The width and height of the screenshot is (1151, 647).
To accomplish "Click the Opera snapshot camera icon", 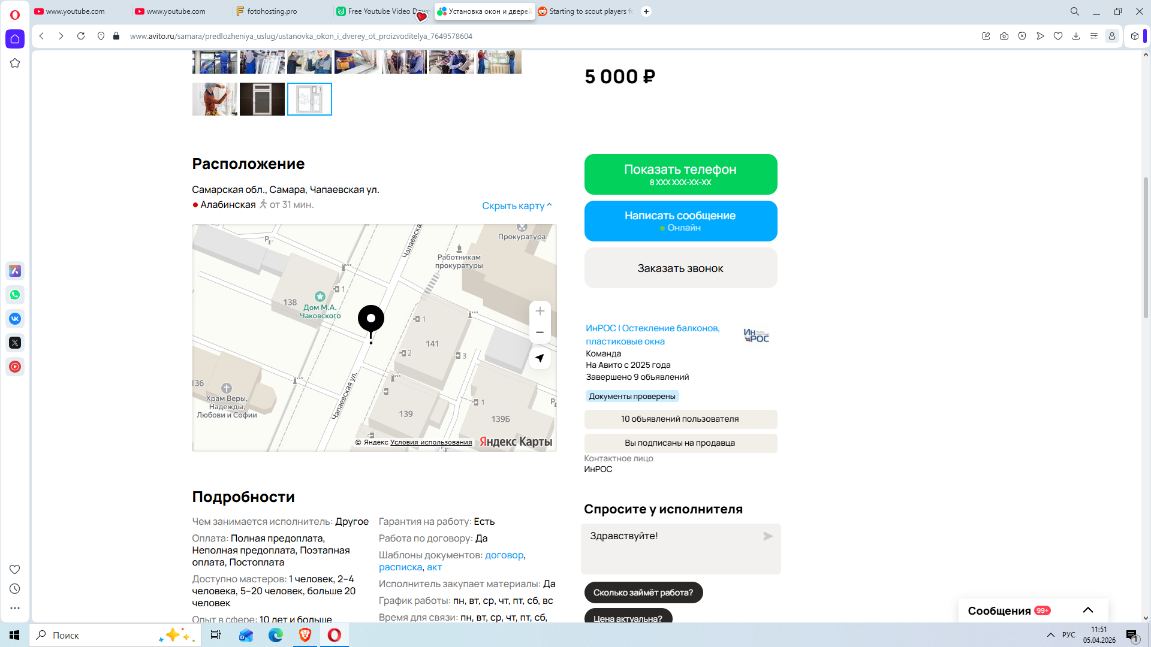I will (x=1004, y=36).
